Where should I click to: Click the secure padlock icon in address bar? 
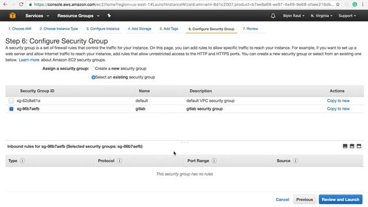tap(30, 4)
